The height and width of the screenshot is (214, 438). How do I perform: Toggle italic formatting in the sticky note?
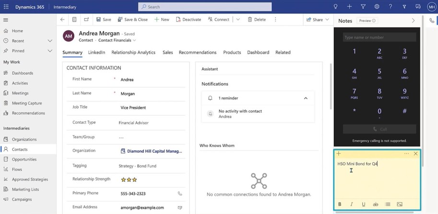click(351, 204)
